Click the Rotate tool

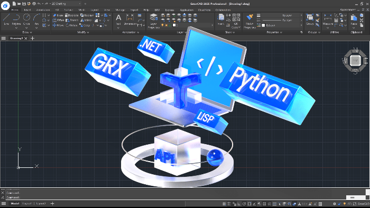[71, 25]
